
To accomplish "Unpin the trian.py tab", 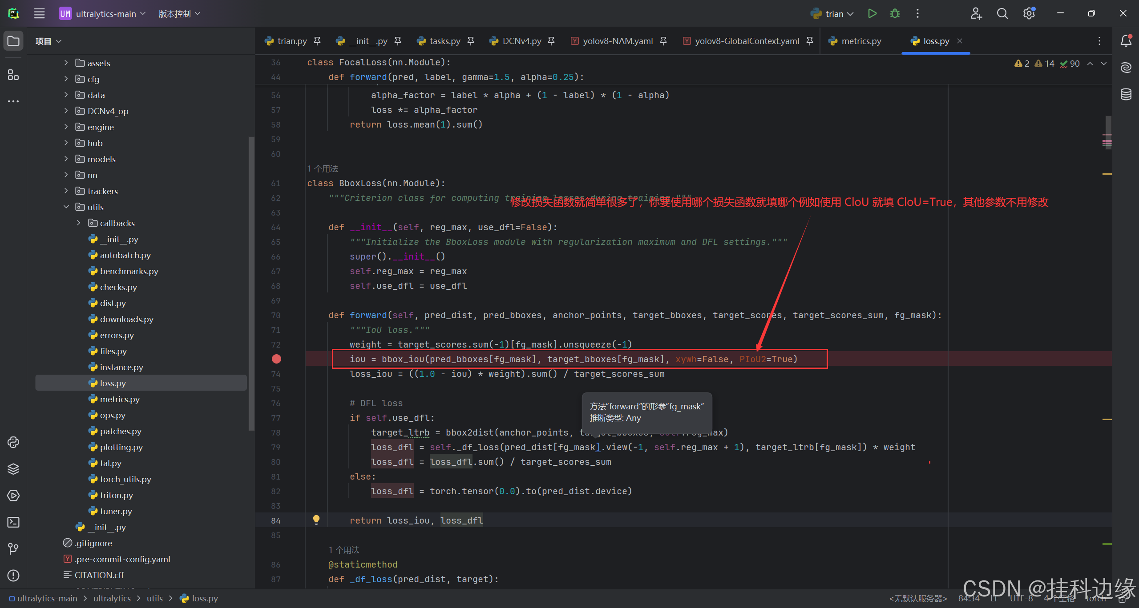I will 317,41.
